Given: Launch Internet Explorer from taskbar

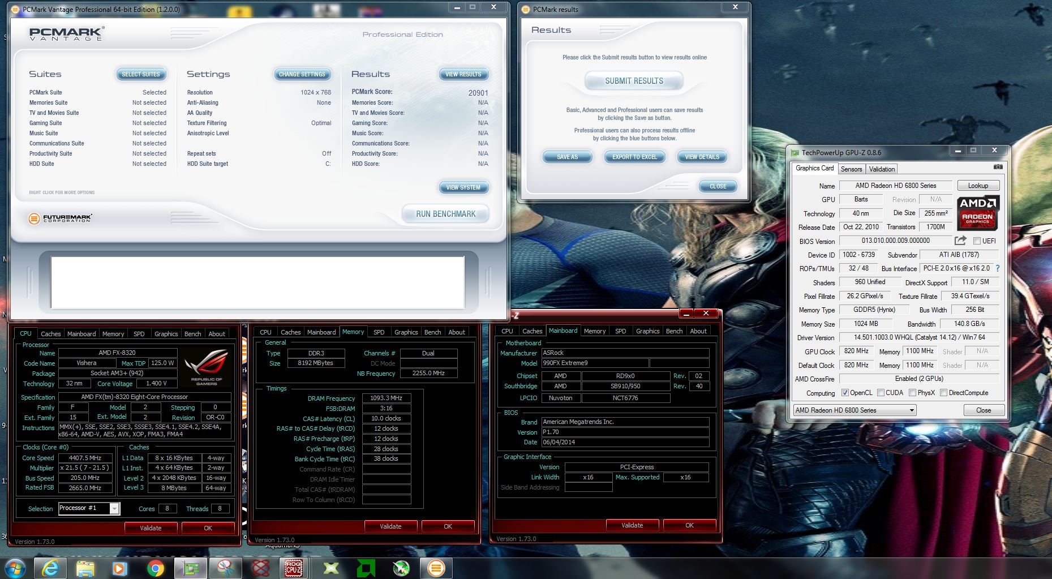Looking at the screenshot, I should 50,568.
